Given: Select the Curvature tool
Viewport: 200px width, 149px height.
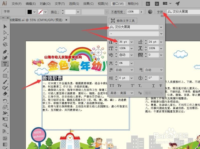Looking at the screenshot, I should 5,58.
